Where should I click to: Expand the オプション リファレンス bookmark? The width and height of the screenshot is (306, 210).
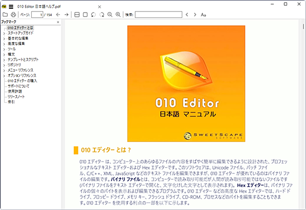pyautogui.click(x=4, y=76)
